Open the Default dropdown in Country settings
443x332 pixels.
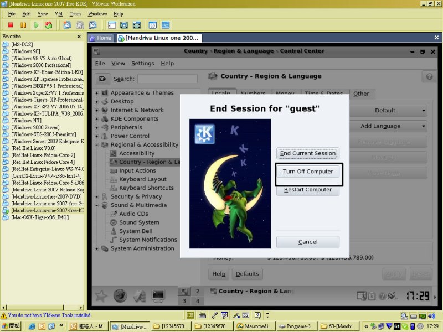(x=389, y=110)
